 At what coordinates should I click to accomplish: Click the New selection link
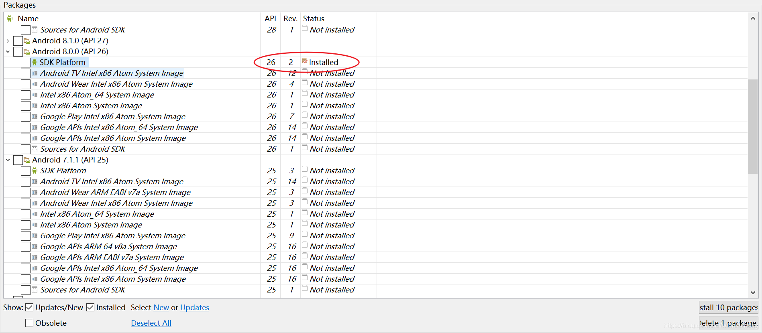[x=161, y=307]
